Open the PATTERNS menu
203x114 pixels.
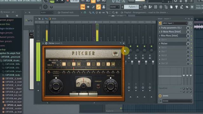(x=13, y=1)
